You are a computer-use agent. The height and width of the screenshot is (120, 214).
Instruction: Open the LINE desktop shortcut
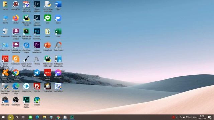click(x=47, y=18)
